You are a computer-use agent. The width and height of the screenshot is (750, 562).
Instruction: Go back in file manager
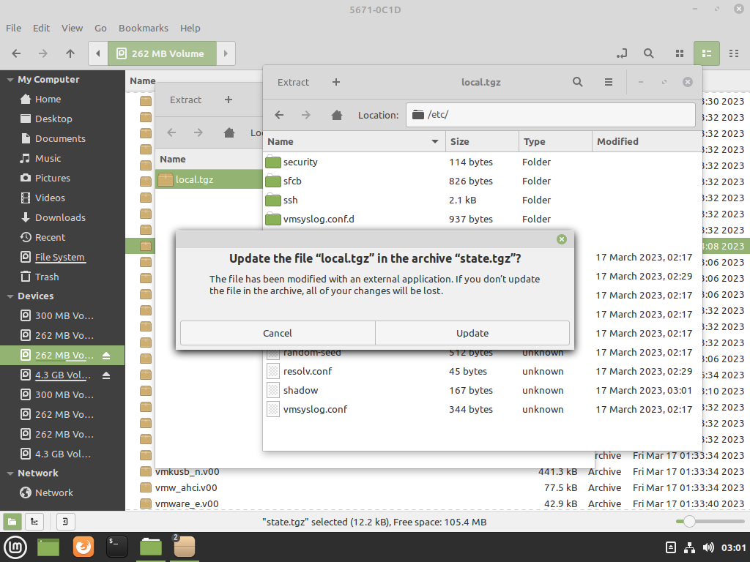click(x=16, y=53)
